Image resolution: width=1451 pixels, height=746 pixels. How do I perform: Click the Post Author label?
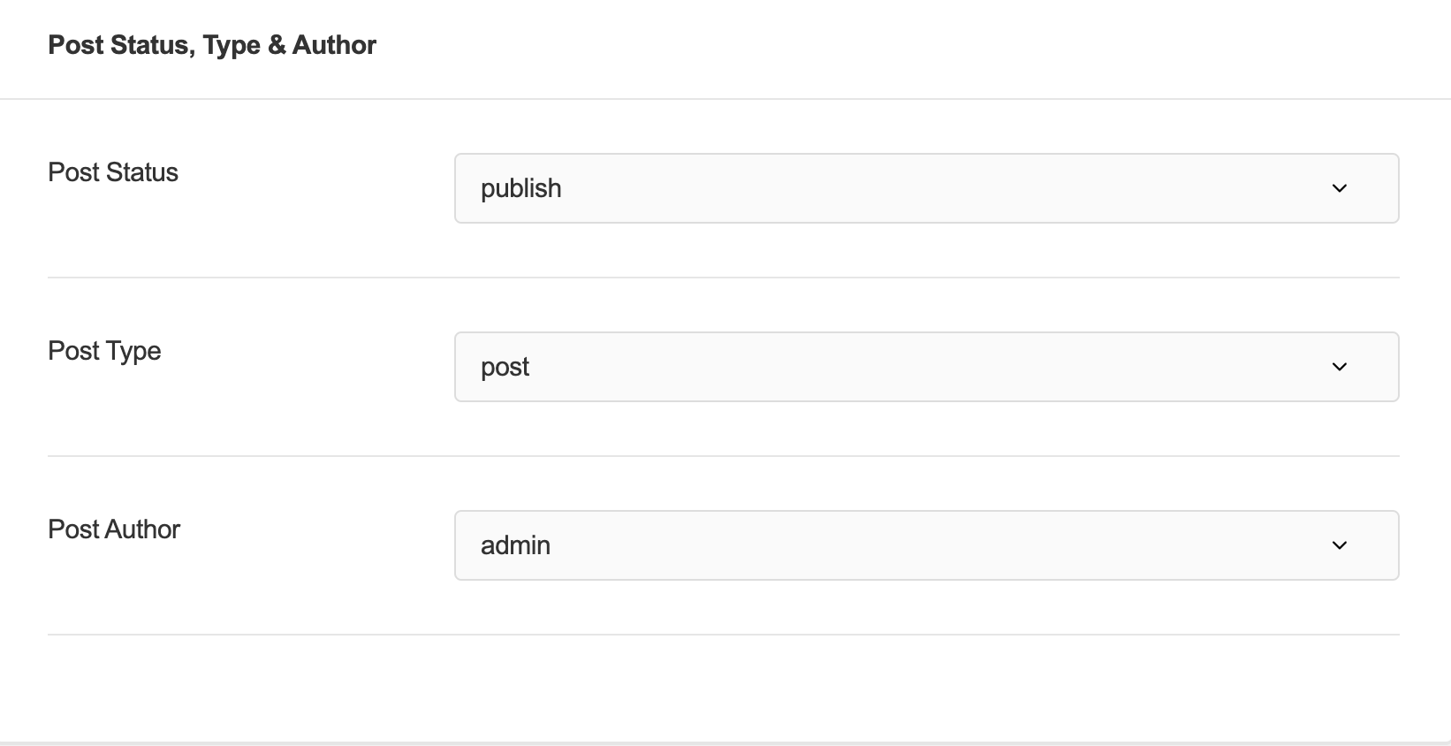tap(113, 529)
